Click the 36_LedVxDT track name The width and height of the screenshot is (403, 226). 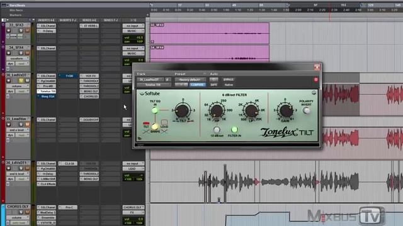point(16,75)
